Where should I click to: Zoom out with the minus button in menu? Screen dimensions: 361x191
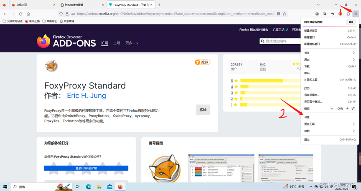tap(332, 108)
